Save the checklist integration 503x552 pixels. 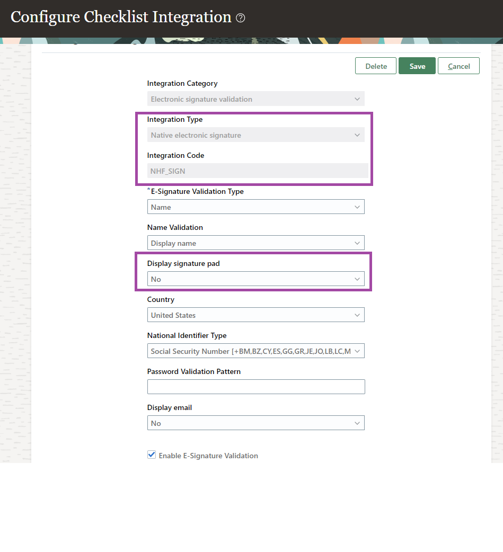[417, 66]
